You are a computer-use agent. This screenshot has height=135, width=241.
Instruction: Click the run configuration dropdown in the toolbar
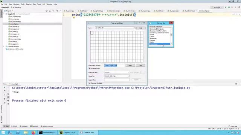pos(217,7)
